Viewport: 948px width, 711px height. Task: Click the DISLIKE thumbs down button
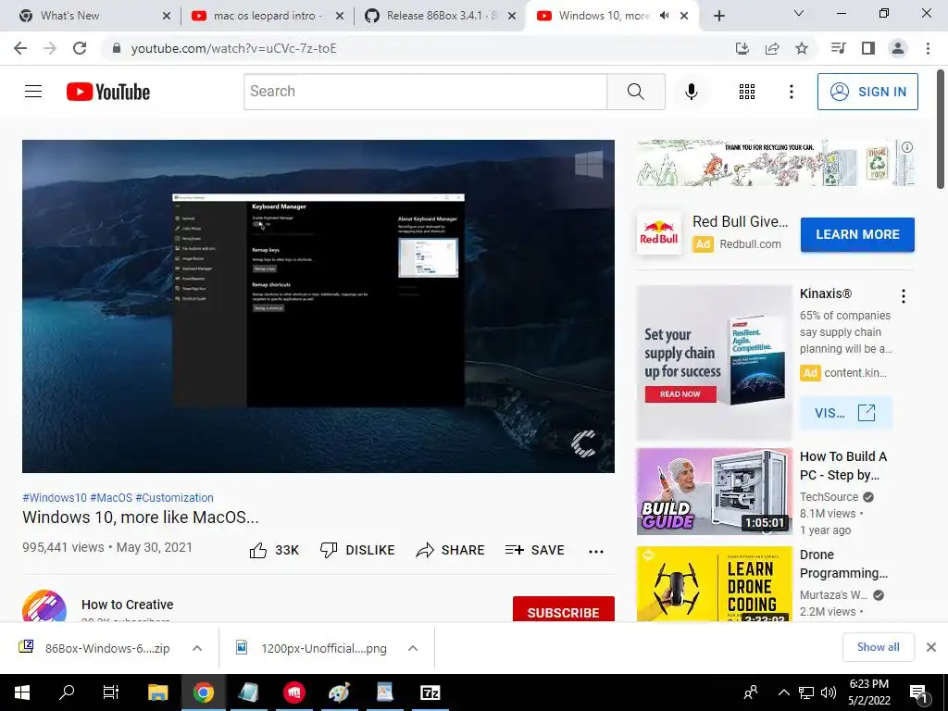[x=356, y=550]
